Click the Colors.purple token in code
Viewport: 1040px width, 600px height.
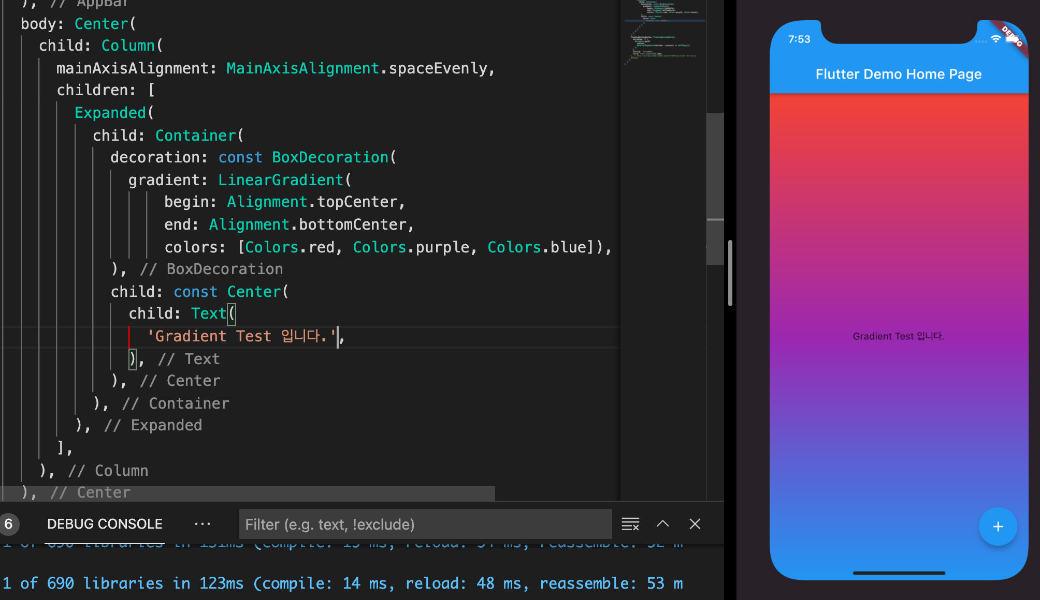coord(411,247)
